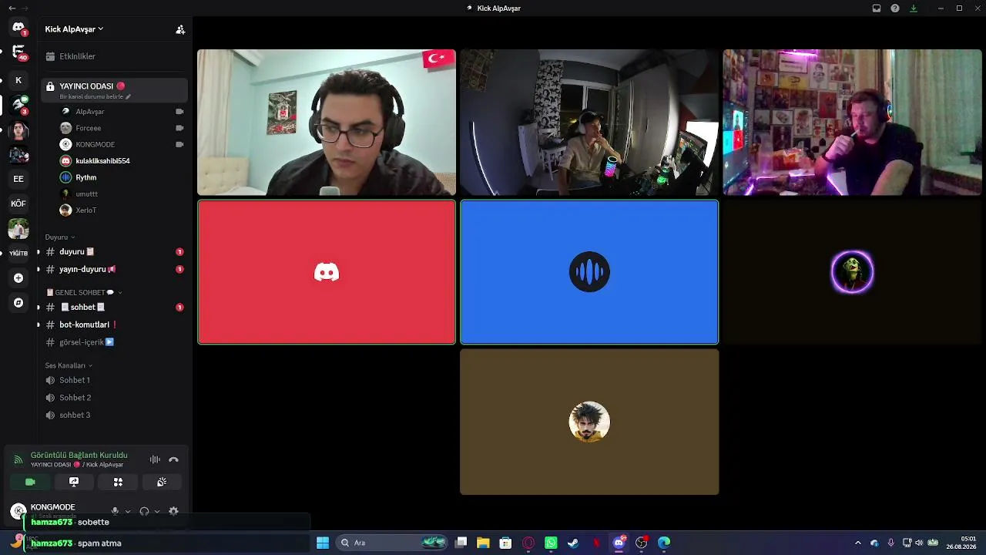The width and height of the screenshot is (986, 555).
Task: Open headphone output options arrow
Action: (x=157, y=511)
